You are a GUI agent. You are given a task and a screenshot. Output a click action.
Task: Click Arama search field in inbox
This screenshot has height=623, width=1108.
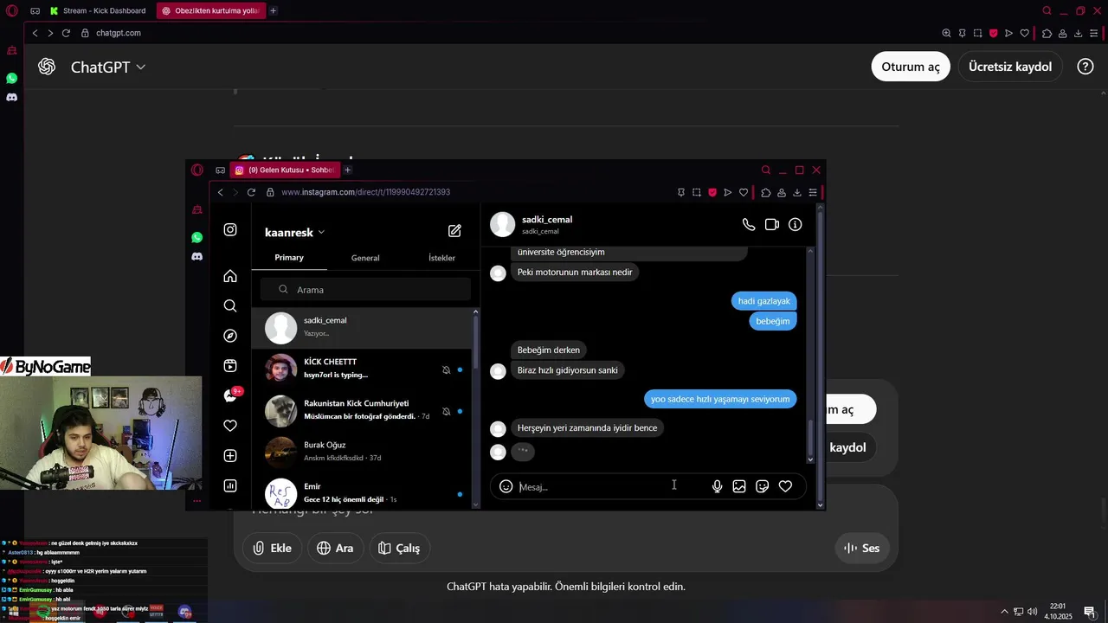coord(366,290)
